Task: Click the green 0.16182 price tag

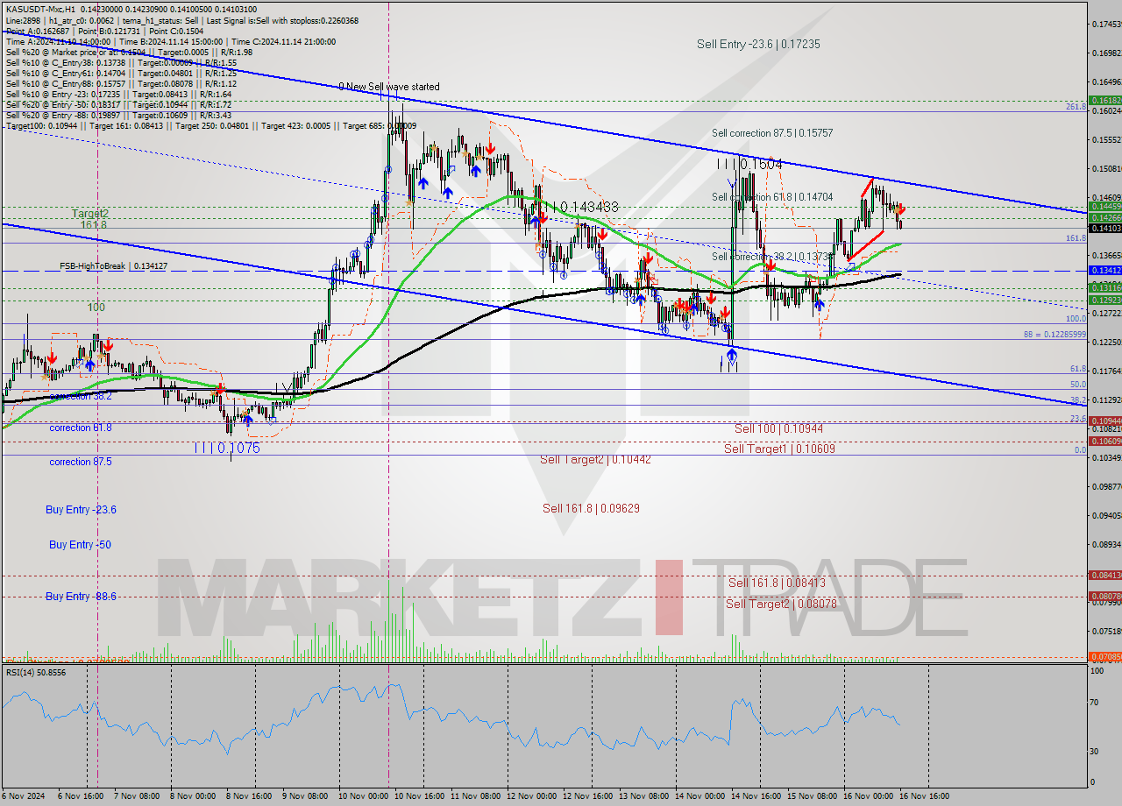Action: pos(1104,101)
